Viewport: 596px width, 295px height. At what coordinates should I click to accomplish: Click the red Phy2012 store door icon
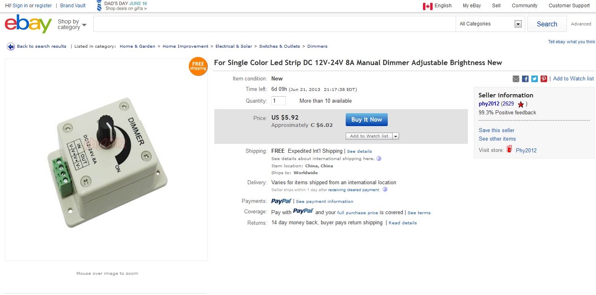pyautogui.click(x=509, y=150)
